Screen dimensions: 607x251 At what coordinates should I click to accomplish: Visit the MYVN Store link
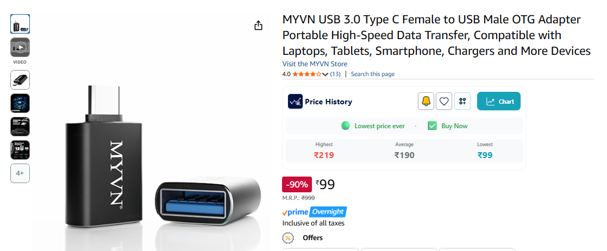coord(315,64)
